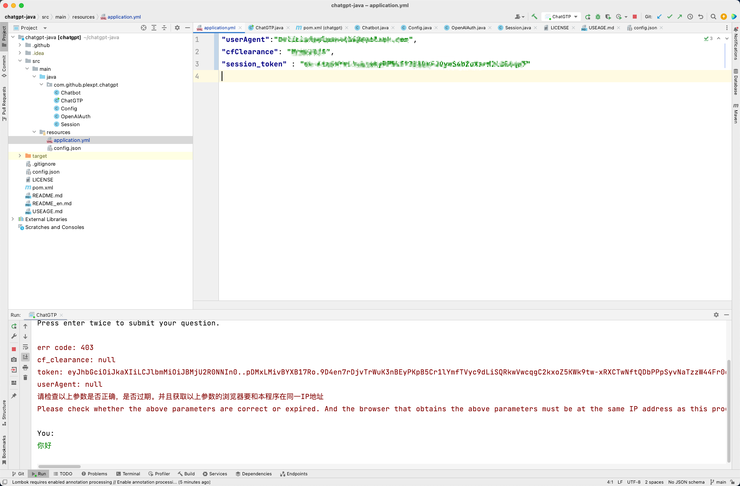
Task: Open the ChatGTP run configuration dropdown
Action: (576, 17)
